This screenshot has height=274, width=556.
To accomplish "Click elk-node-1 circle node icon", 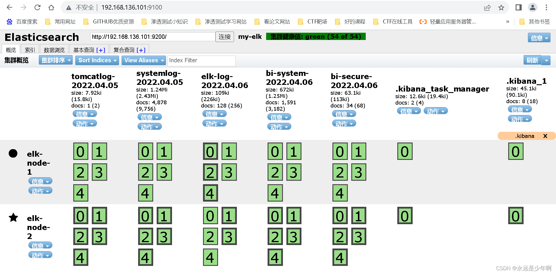I will coord(13,153).
